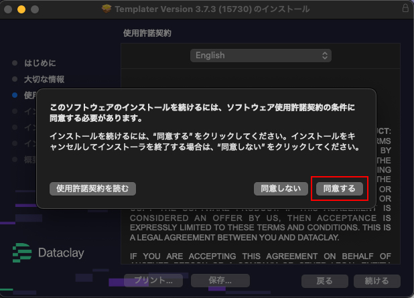Go back with the 戻る button

tap(325, 281)
